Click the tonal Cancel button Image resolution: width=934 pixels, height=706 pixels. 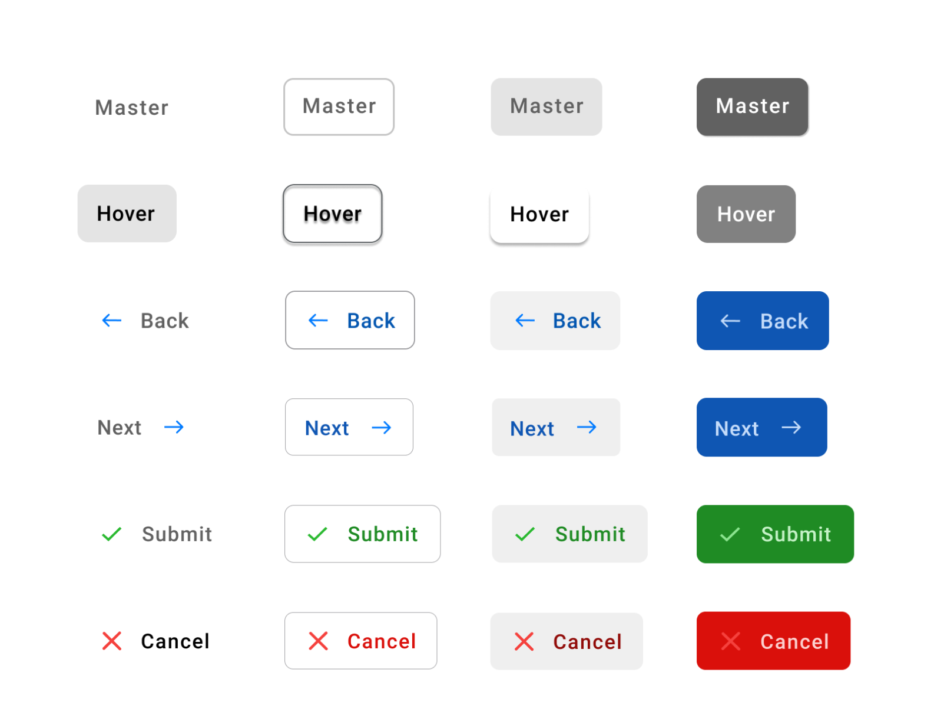(x=567, y=641)
